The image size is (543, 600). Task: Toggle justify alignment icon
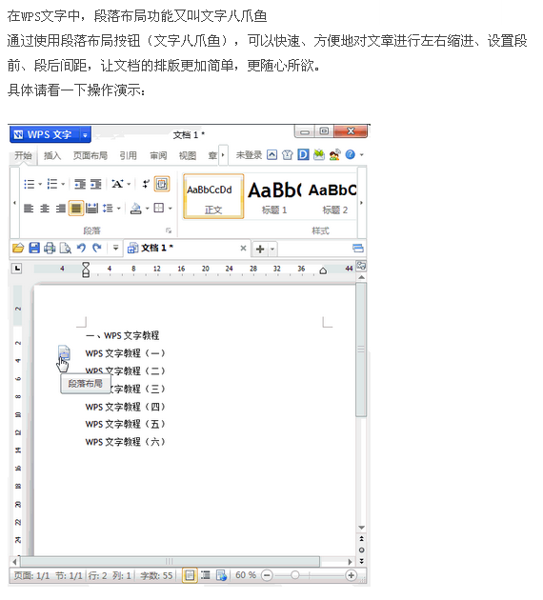(x=76, y=209)
